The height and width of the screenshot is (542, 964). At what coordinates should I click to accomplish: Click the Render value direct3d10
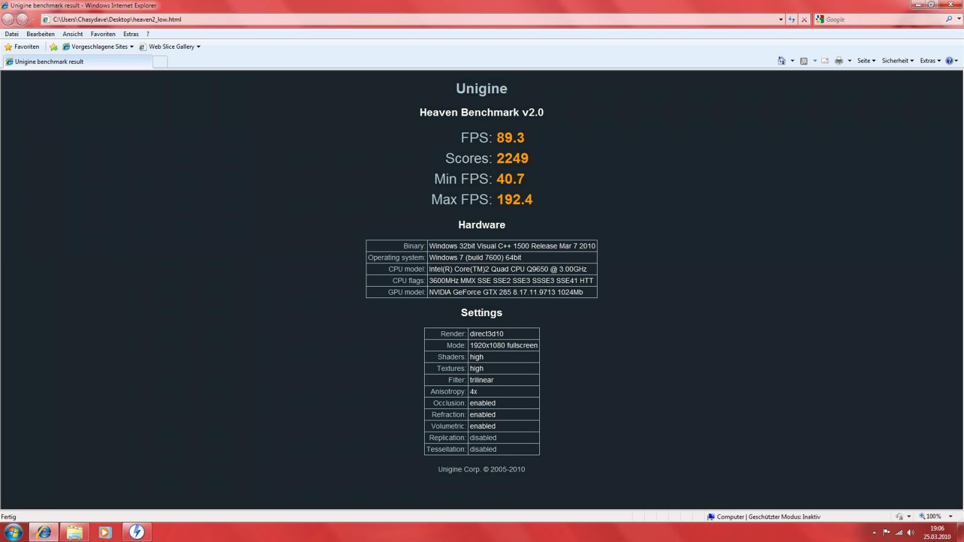coord(504,334)
